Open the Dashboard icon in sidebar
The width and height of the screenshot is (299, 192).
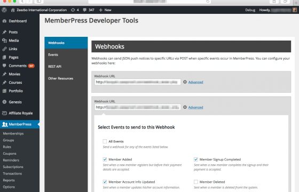(x=4, y=21)
